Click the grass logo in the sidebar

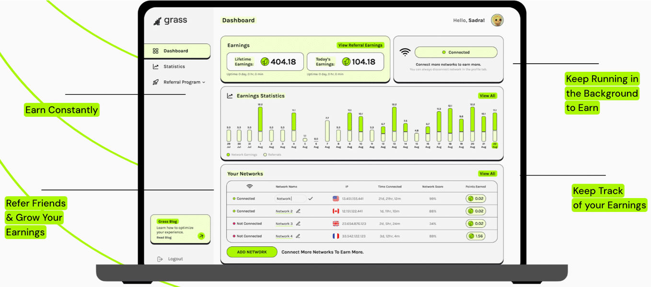point(170,21)
